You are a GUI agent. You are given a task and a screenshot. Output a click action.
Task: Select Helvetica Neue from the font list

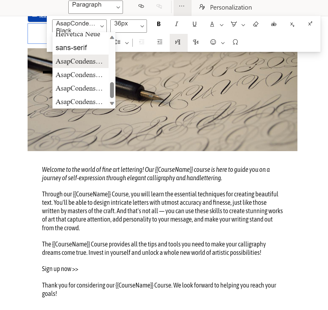tap(78, 34)
